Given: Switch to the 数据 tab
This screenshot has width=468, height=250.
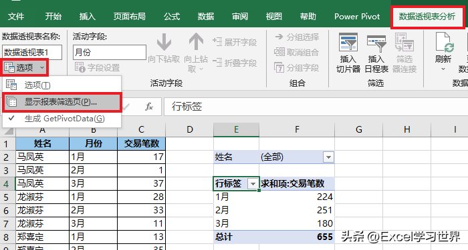Looking at the screenshot, I should [x=206, y=16].
